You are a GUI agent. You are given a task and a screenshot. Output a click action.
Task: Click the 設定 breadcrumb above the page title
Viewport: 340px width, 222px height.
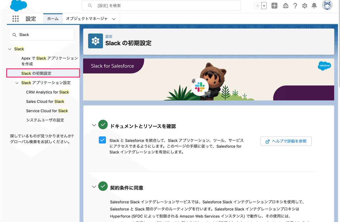(109, 37)
